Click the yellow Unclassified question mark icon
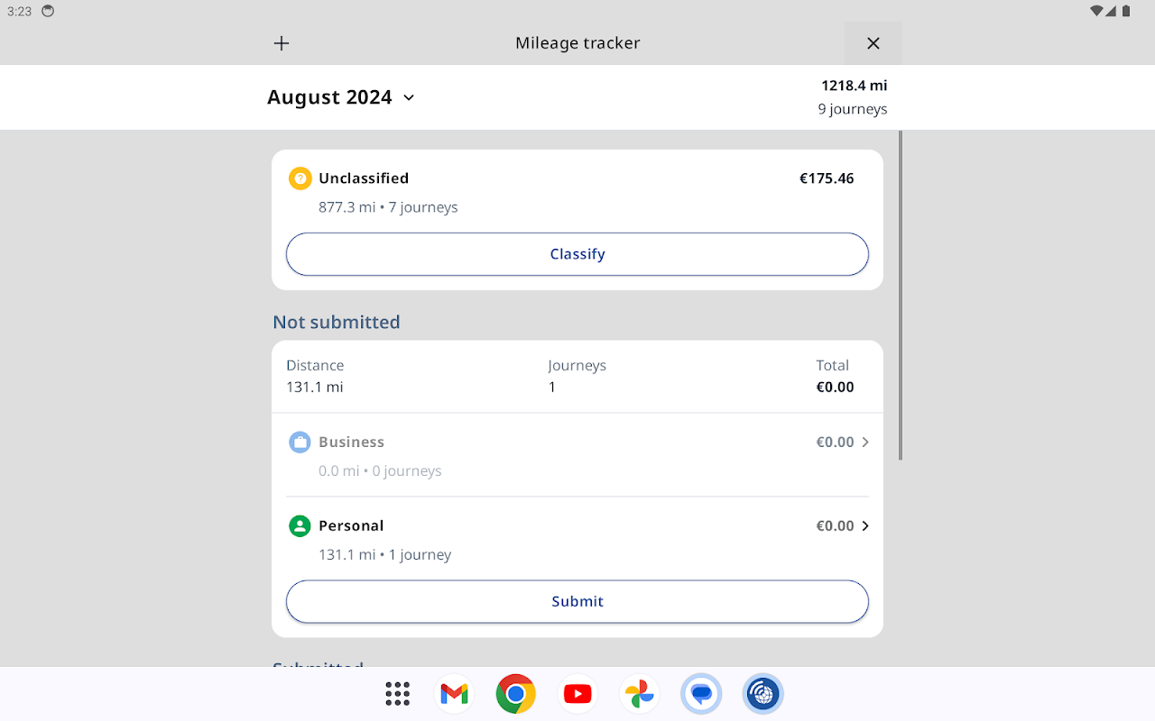1155x721 pixels. click(300, 178)
